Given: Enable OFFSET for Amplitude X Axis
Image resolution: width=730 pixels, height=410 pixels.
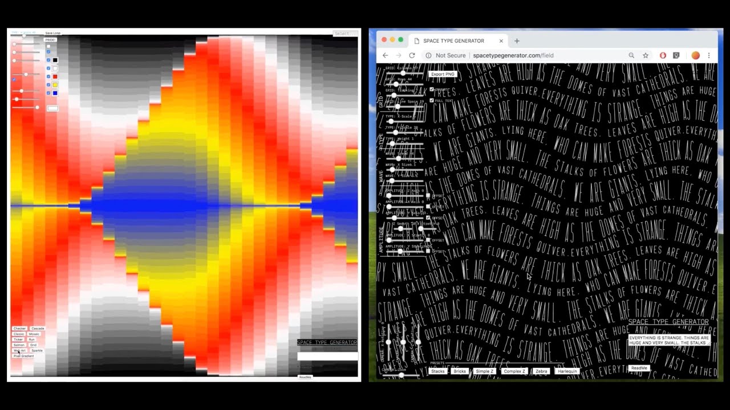Looking at the screenshot, I should click(x=428, y=207).
